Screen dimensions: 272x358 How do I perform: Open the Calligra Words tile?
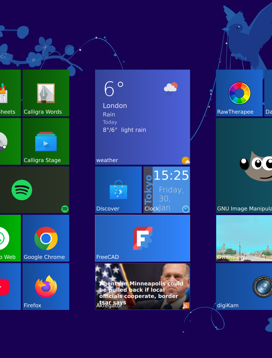(46, 93)
